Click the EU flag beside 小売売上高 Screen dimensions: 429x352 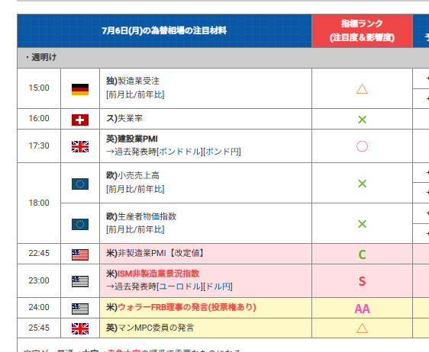click(x=80, y=184)
